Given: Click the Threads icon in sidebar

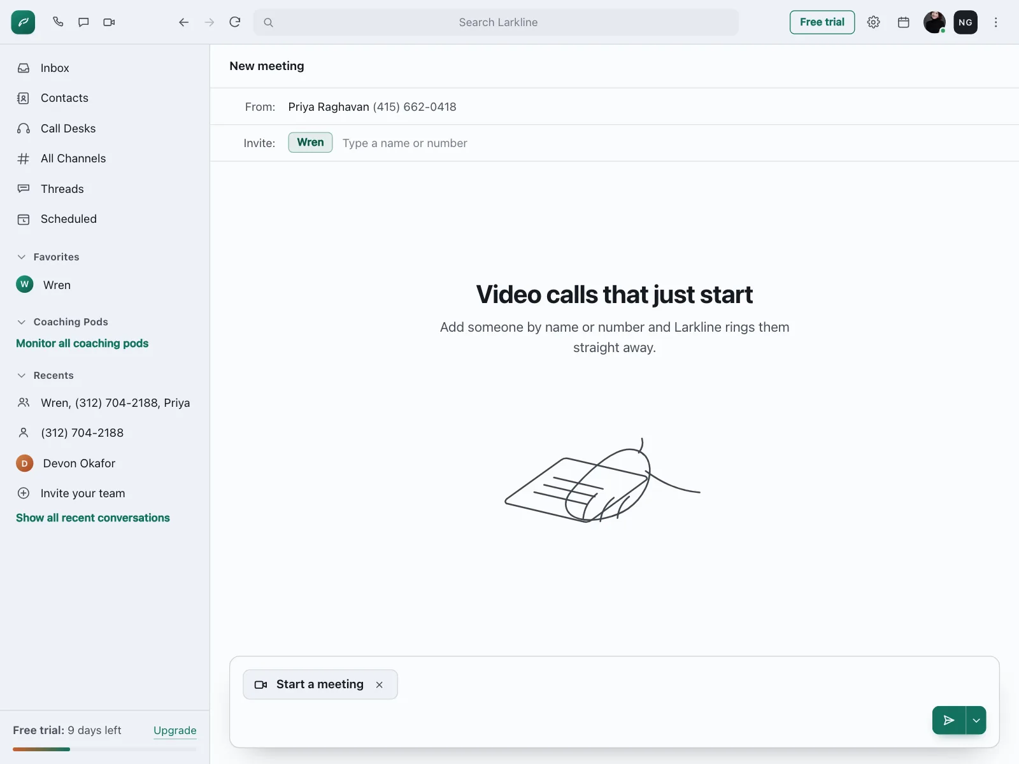Looking at the screenshot, I should pos(24,189).
